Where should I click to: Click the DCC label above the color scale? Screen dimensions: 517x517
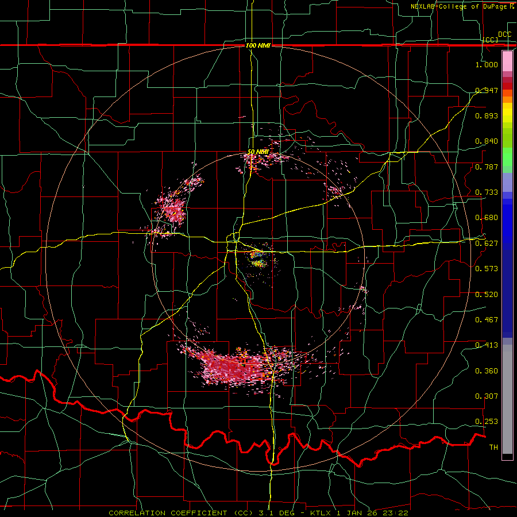pos(504,34)
